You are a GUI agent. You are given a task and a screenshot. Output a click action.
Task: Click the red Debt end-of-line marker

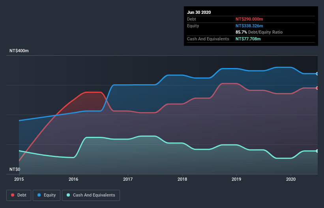[317, 88]
